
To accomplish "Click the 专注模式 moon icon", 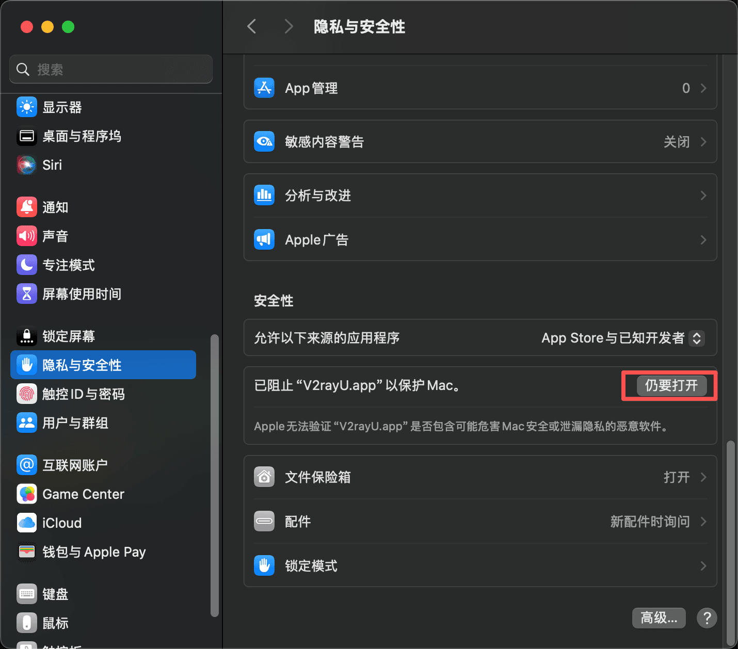I will (x=27, y=265).
